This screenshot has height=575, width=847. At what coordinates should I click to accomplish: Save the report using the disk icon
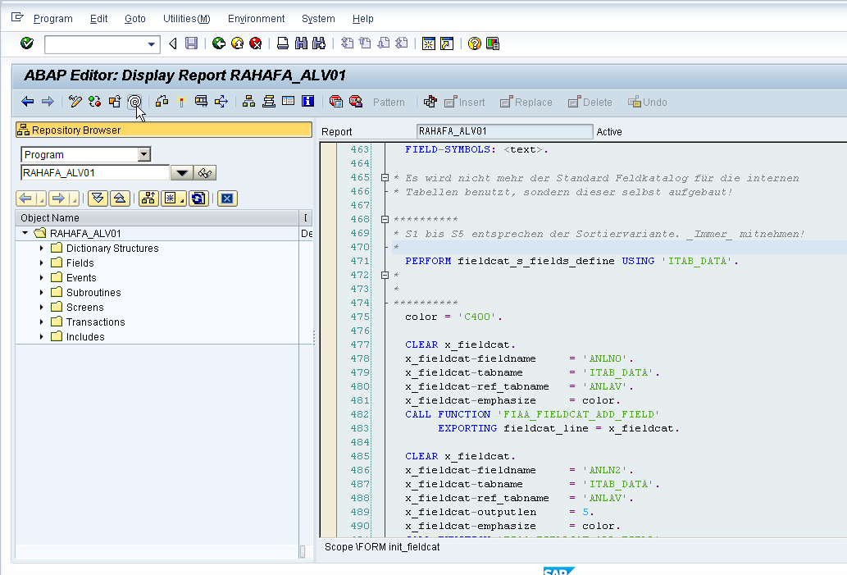pyautogui.click(x=189, y=43)
